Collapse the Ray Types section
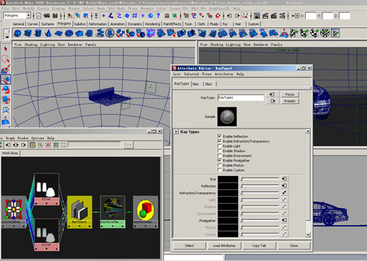The width and height of the screenshot is (367, 261). pyautogui.click(x=176, y=132)
